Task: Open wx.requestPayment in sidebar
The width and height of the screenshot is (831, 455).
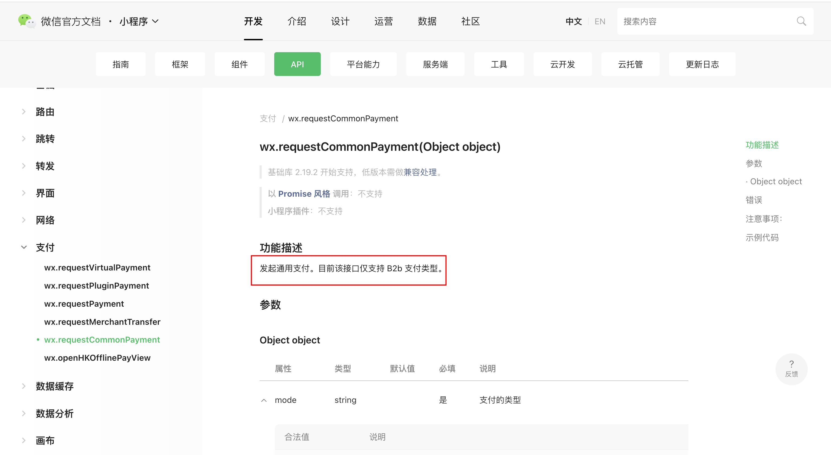Action: 84,304
